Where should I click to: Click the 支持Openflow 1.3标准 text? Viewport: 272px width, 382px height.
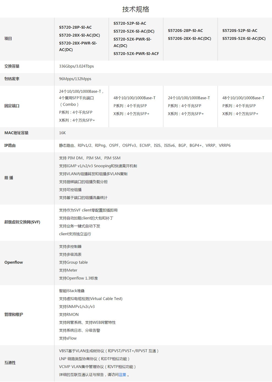click(x=78, y=278)
